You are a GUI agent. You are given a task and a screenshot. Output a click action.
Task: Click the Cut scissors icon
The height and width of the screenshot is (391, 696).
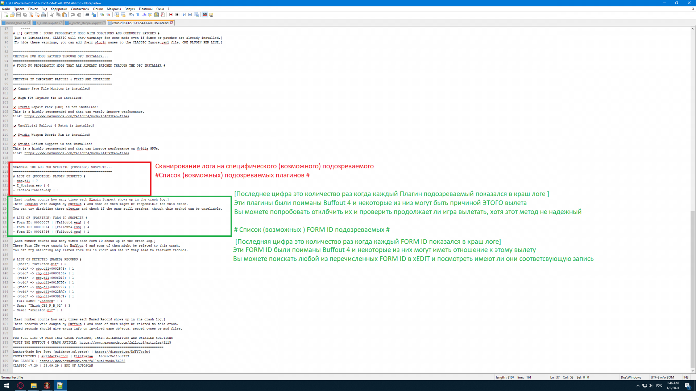click(52, 15)
